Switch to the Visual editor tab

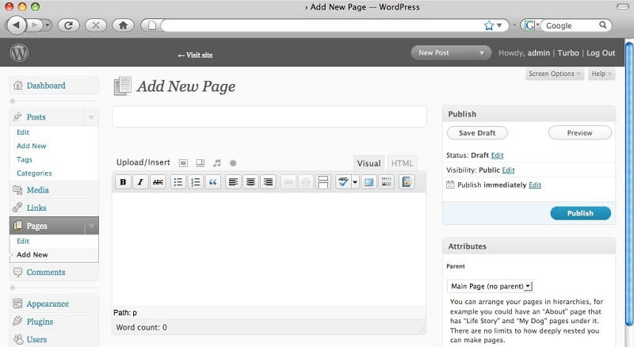pyautogui.click(x=369, y=163)
